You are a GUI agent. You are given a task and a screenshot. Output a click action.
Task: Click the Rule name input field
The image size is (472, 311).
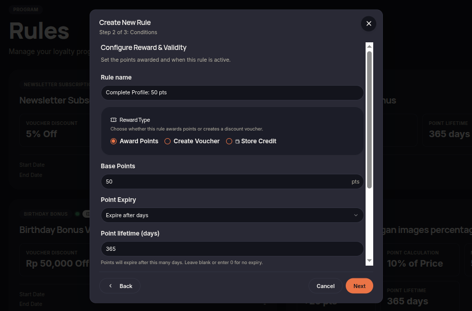coord(232,92)
